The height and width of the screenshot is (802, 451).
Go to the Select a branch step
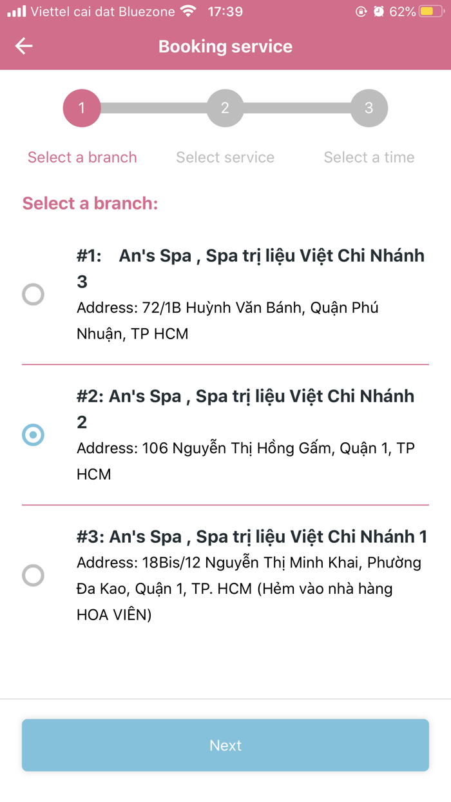tap(82, 157)
